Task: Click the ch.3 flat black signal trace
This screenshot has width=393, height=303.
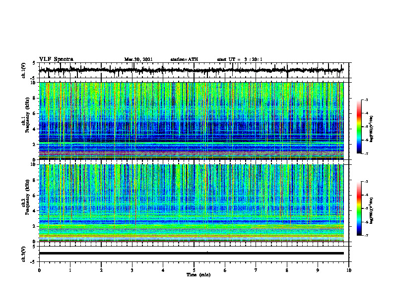Action: [x=191, y=253]
